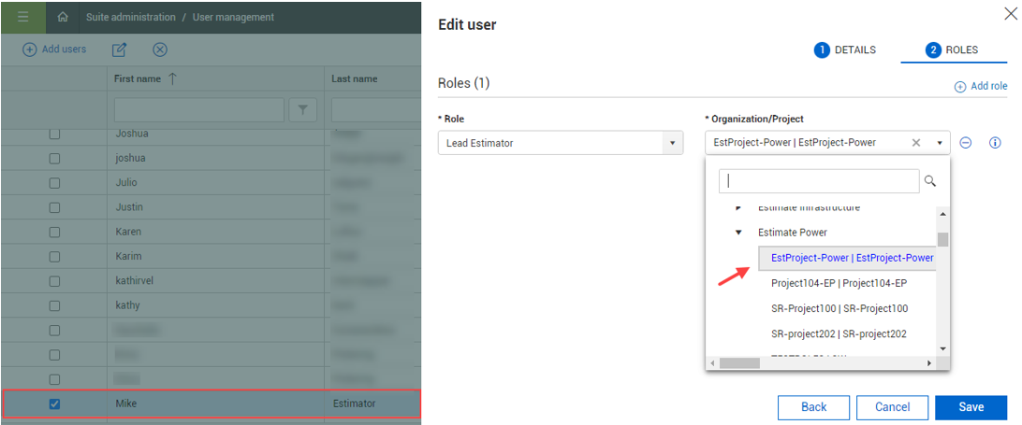Click the Cancel button
1022x425 pixels.
[892, 407]
